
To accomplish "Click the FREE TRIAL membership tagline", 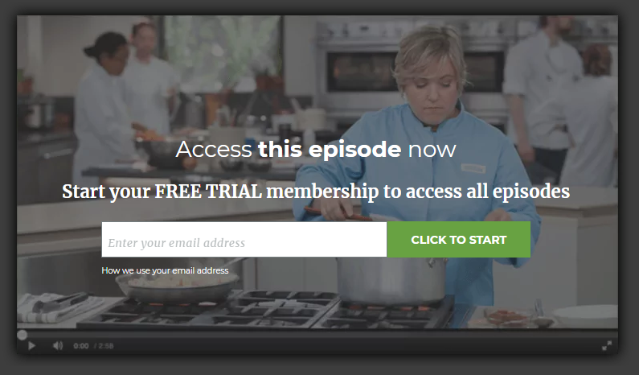I will 316,192.
